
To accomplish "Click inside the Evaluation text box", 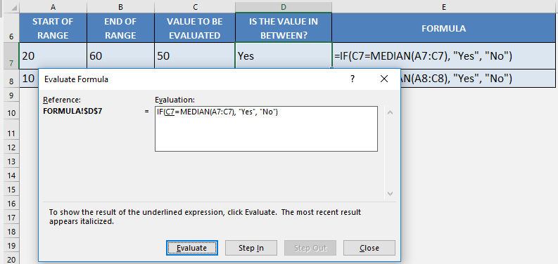I will click(266, 129).
